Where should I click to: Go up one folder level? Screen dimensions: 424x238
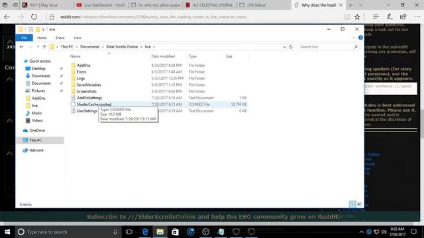44,47
